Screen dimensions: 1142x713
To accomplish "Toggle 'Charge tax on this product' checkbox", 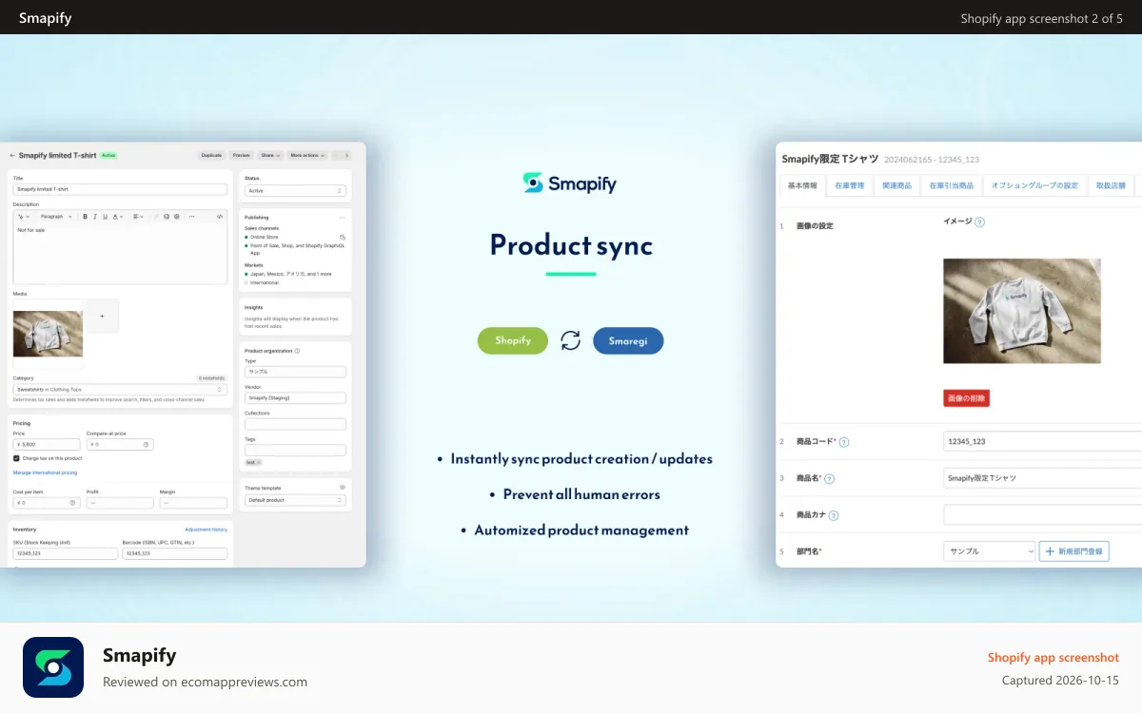I will [16, 458].
